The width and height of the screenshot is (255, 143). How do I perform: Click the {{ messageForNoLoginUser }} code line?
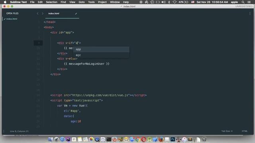87,64
